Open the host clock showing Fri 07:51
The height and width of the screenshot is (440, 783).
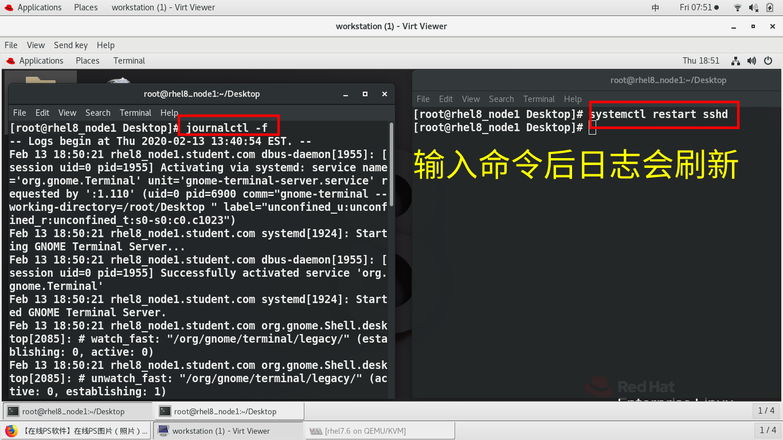click(x=699, y=7)
